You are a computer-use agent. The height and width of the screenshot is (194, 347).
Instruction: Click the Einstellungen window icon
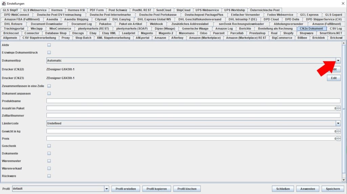4,3
